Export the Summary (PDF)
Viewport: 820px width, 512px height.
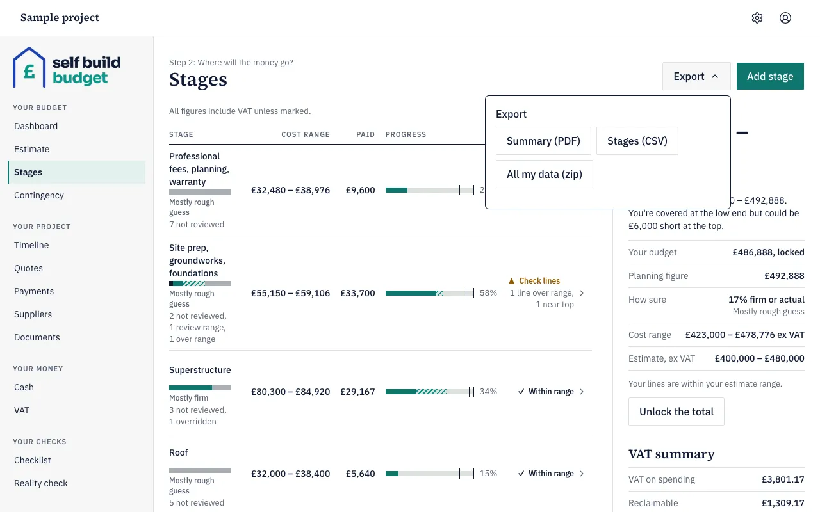[x=543, y=141]
